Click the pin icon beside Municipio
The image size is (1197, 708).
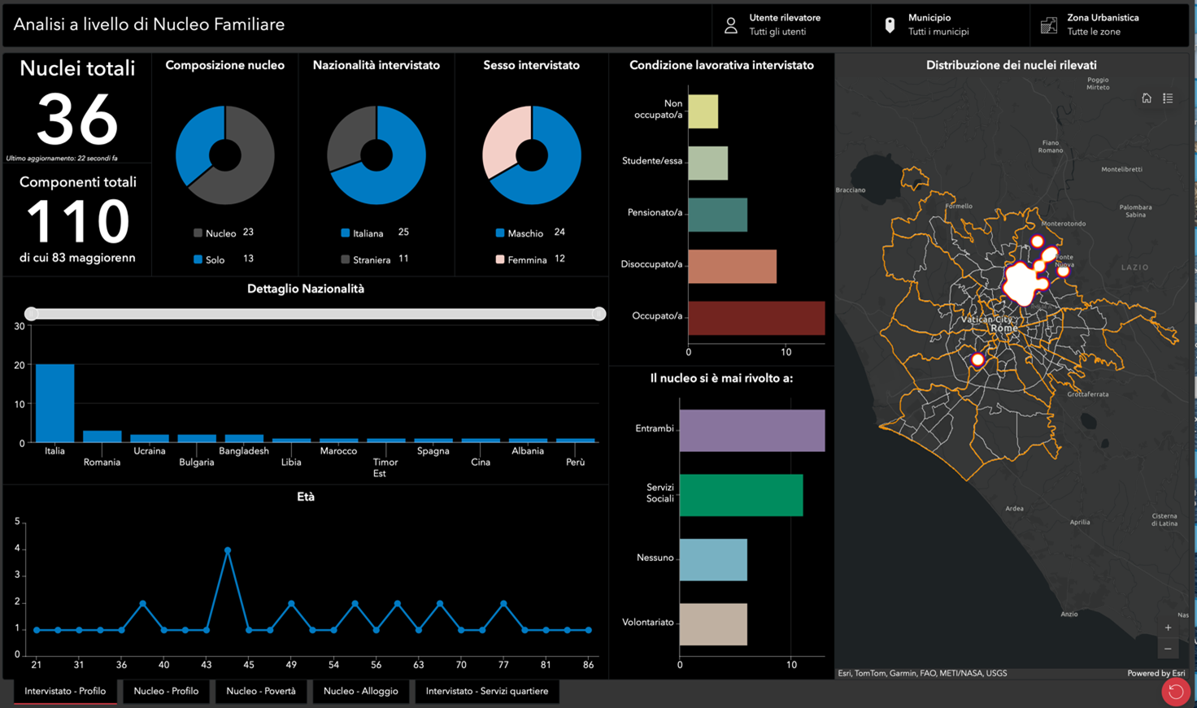[x=890, y=25]
